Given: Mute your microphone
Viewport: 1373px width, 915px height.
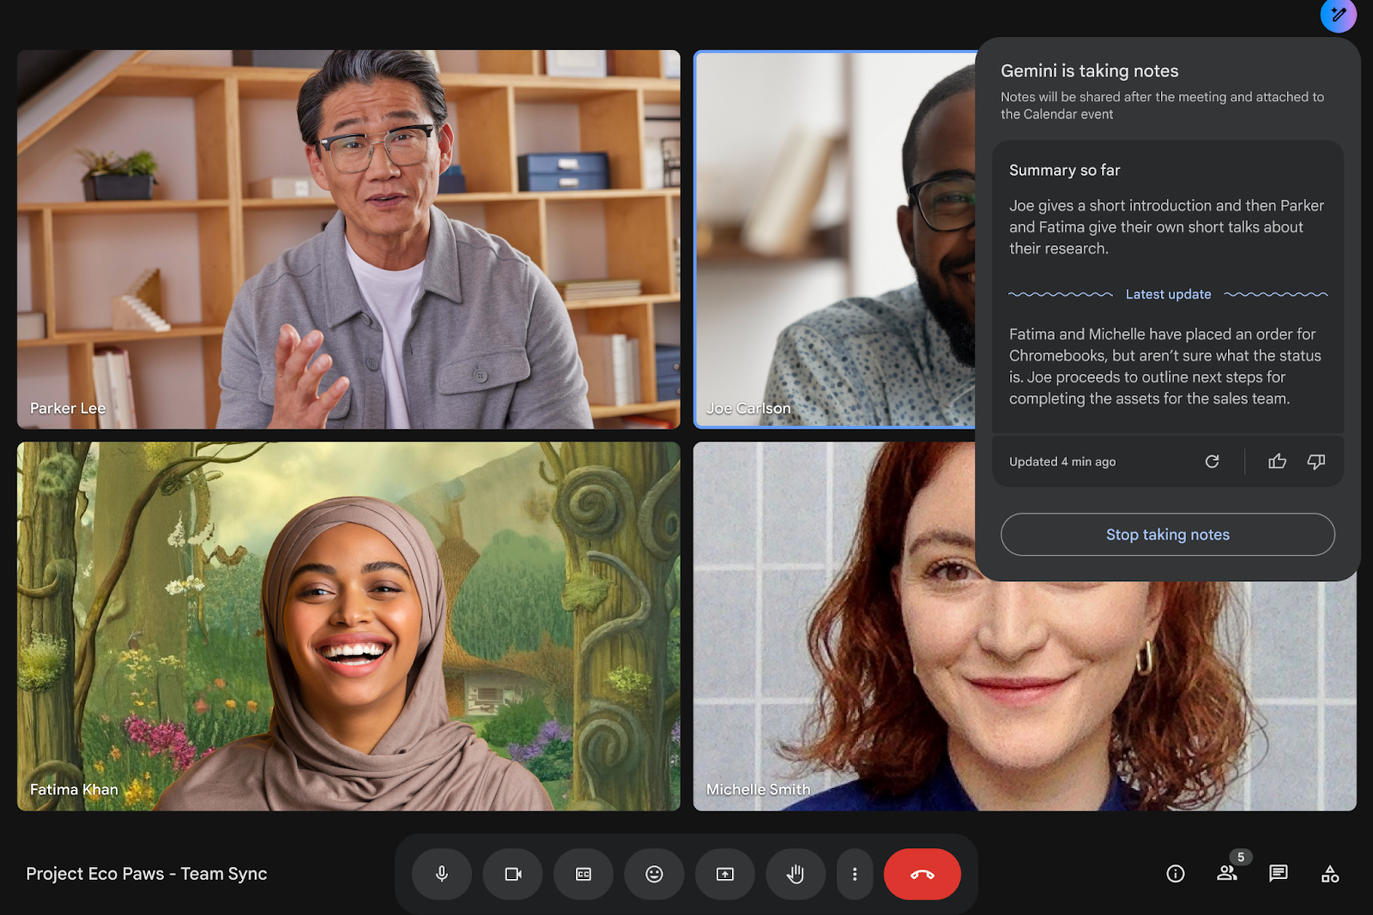Looking at the screenshot, I should pos(442,874).
